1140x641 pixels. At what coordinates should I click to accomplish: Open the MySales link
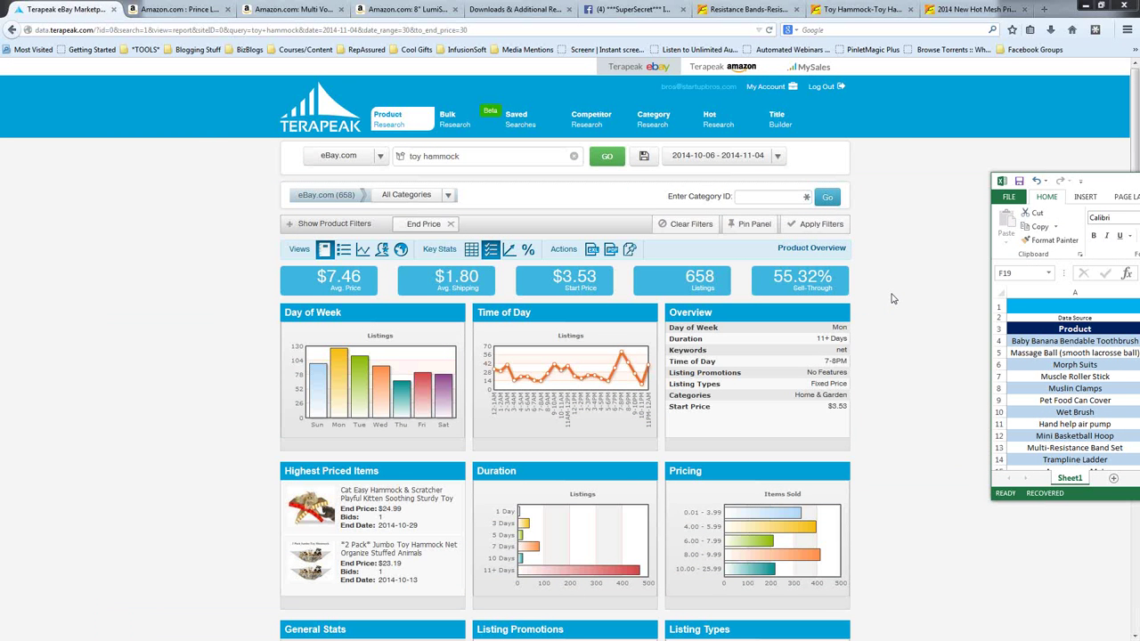[x=808, y=67]
